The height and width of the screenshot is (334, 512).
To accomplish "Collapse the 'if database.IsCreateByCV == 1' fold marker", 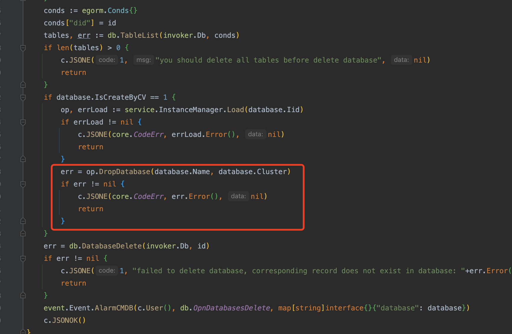I will pos(23,97).
